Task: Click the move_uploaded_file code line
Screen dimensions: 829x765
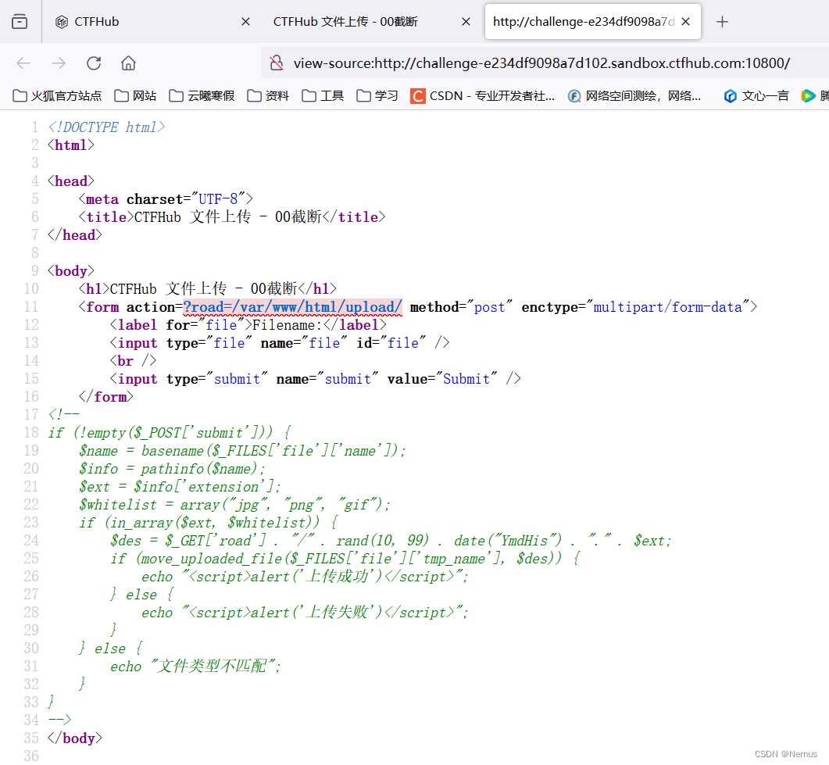Action: coord(345,559)
